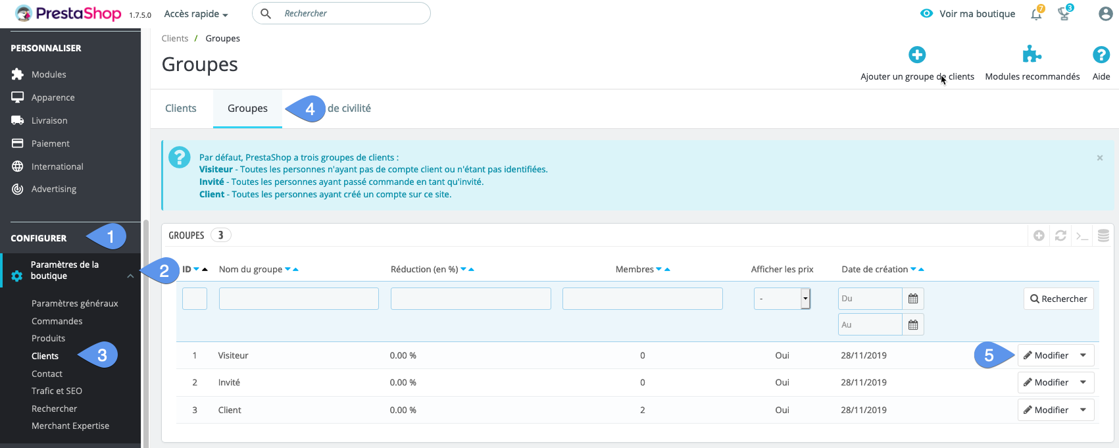Click Modifier for the Client group
The width and height of the screenshot is (1119, 448).
pos(1046,410)
